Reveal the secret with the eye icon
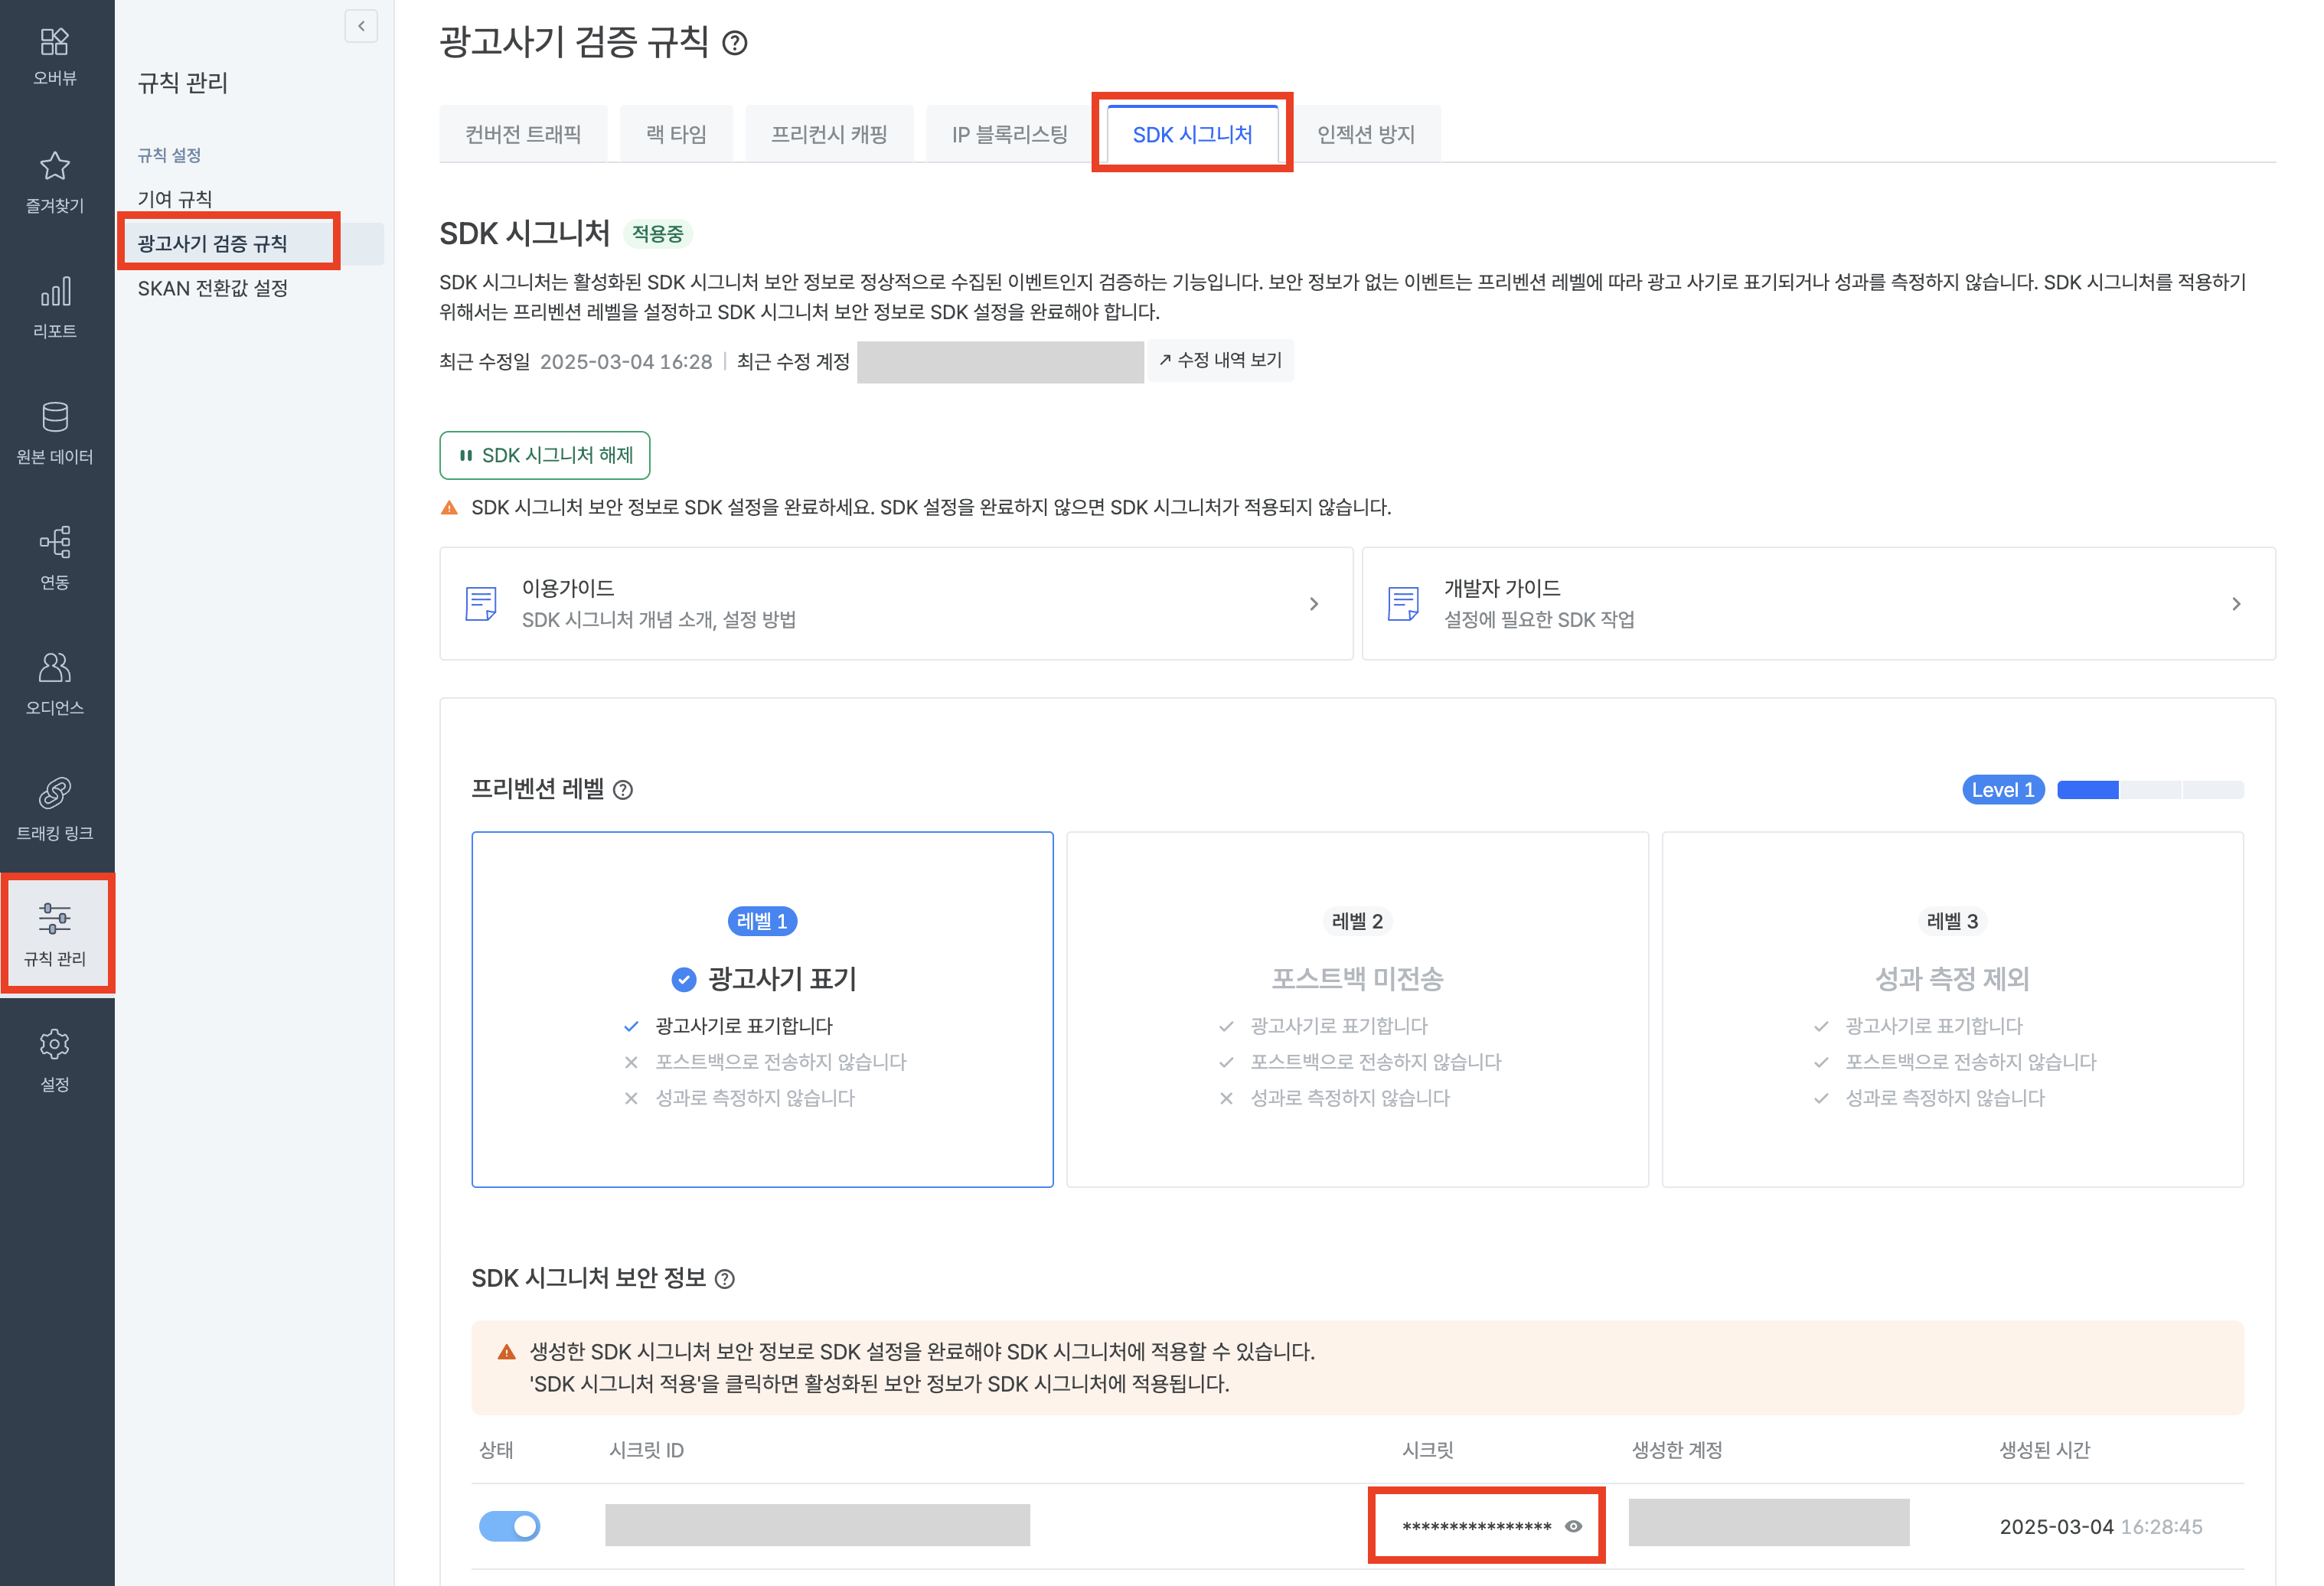 (x=1573, y=1526)
